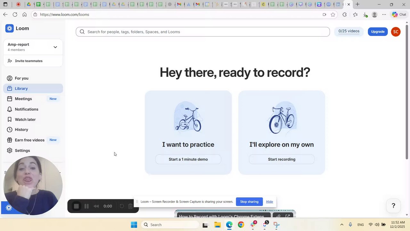The image size is (410, 231).
Task: Click the Upgrade button
Action: [x=378, y=31]
